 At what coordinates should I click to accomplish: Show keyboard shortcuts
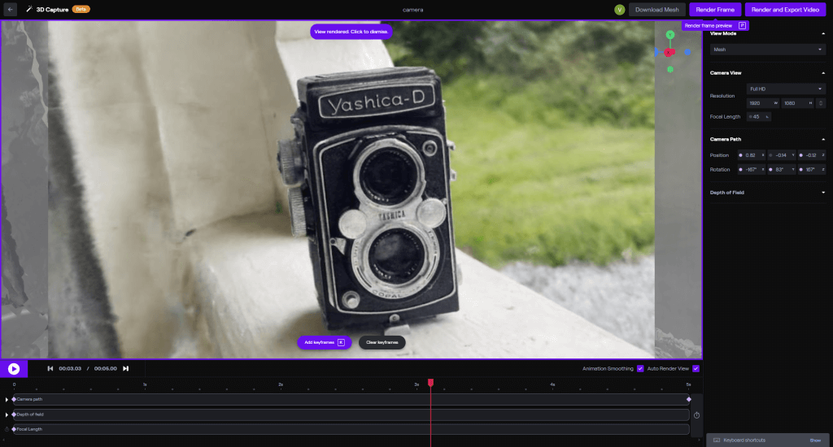[815, 440]
